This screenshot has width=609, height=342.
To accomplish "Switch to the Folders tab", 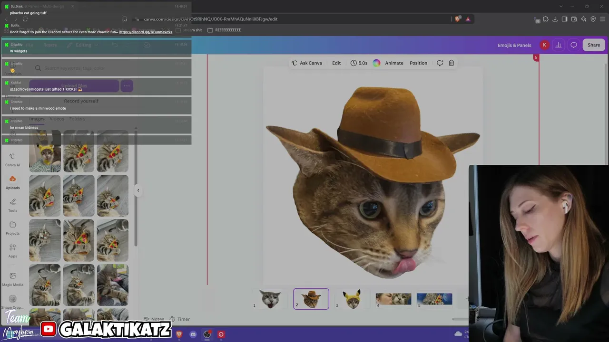I will 77,119.
